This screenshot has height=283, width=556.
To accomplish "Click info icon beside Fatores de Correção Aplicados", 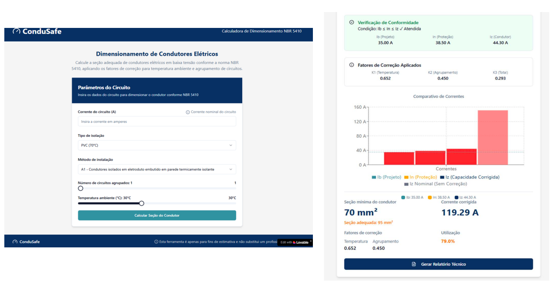I will click(351, 65).
